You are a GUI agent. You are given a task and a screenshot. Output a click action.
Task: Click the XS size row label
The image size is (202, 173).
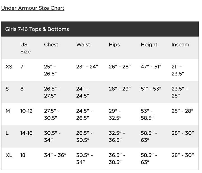(9, 67)
